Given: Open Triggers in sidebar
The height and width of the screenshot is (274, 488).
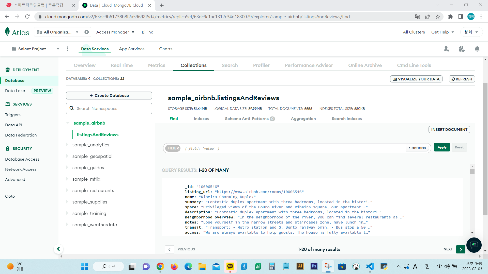Looking at the screenshot, I should tap(13, 115).
